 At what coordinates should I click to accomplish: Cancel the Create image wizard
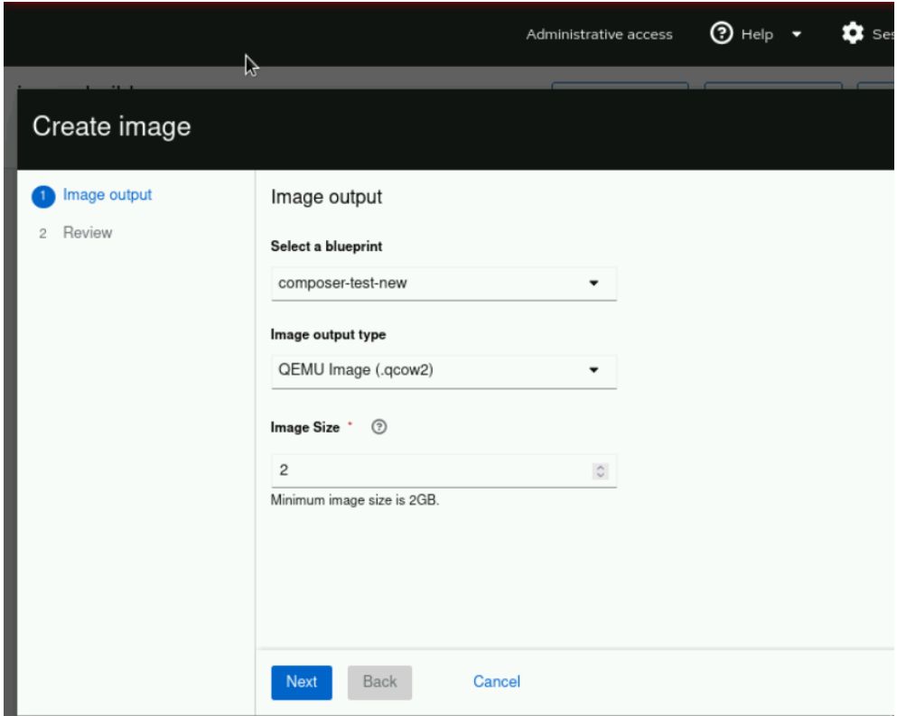point(497,682)
